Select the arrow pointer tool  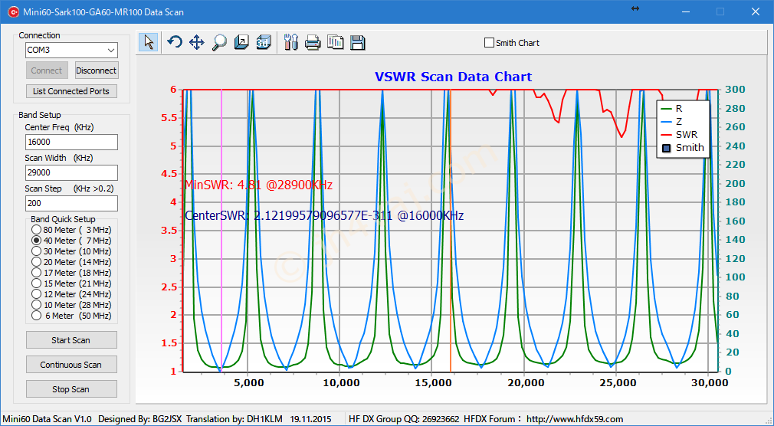click(x=149, y=42)
